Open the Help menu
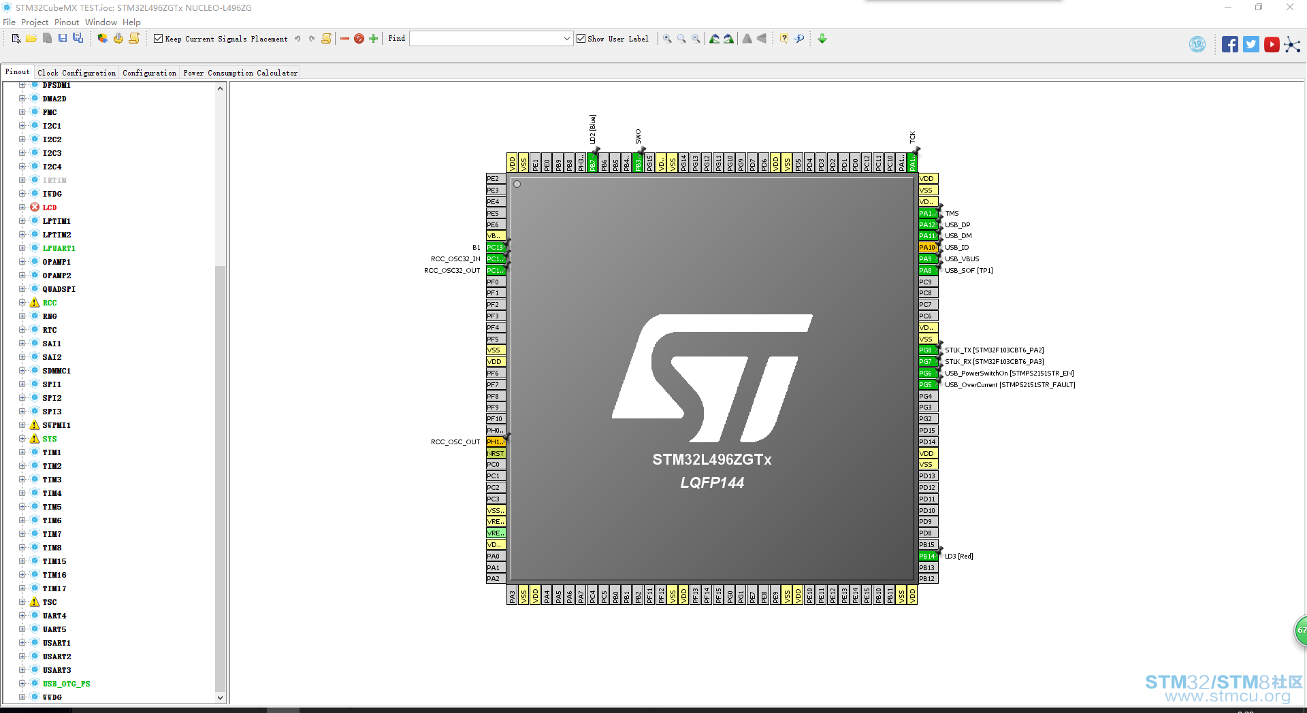Viewport: 1307px width, 713px height. (x=131, y=22)
